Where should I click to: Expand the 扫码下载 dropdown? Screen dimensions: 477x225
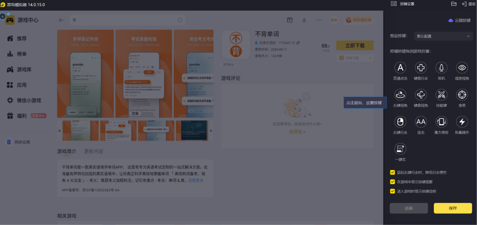click(x=355, y=58)
